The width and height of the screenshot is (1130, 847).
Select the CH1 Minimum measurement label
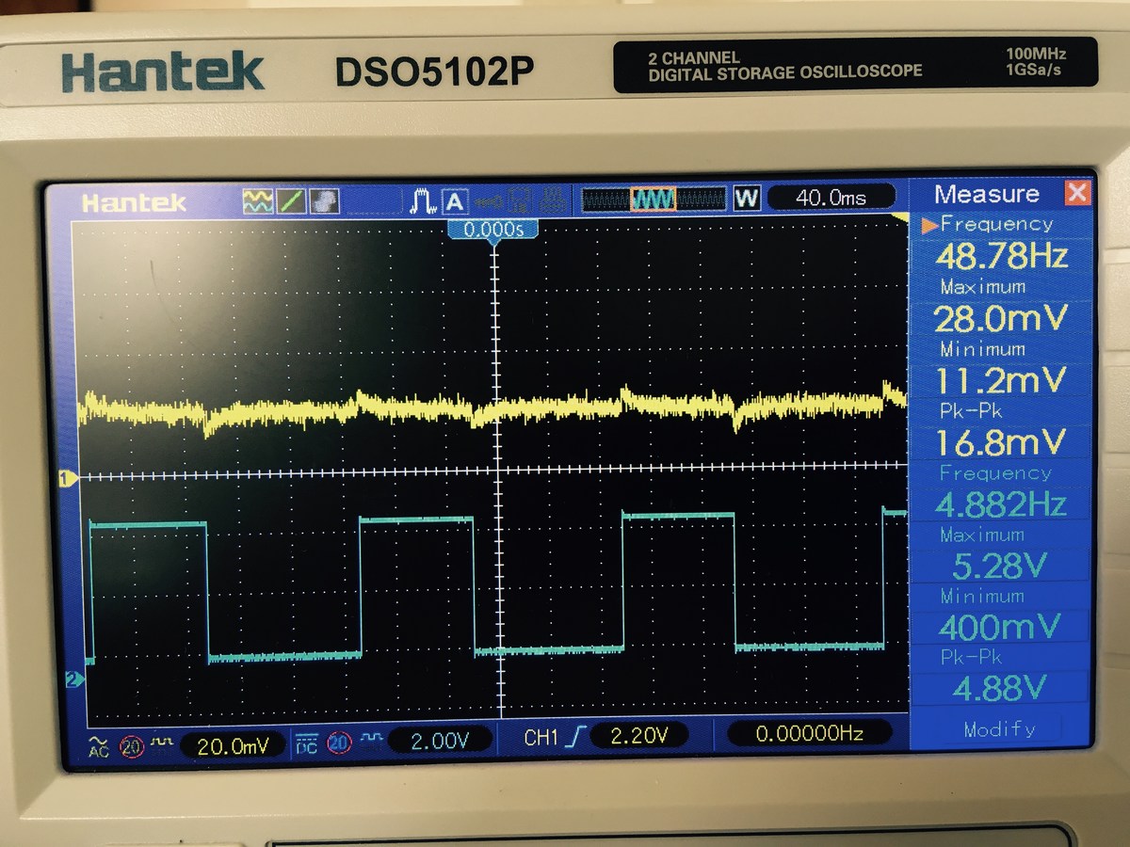[982, 348]
